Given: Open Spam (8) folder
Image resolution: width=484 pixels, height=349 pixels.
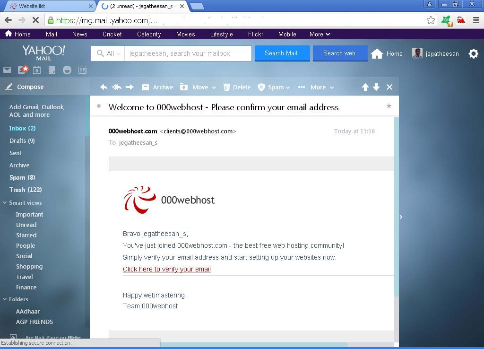Looking at the screenshot, I should coord(22,177).
